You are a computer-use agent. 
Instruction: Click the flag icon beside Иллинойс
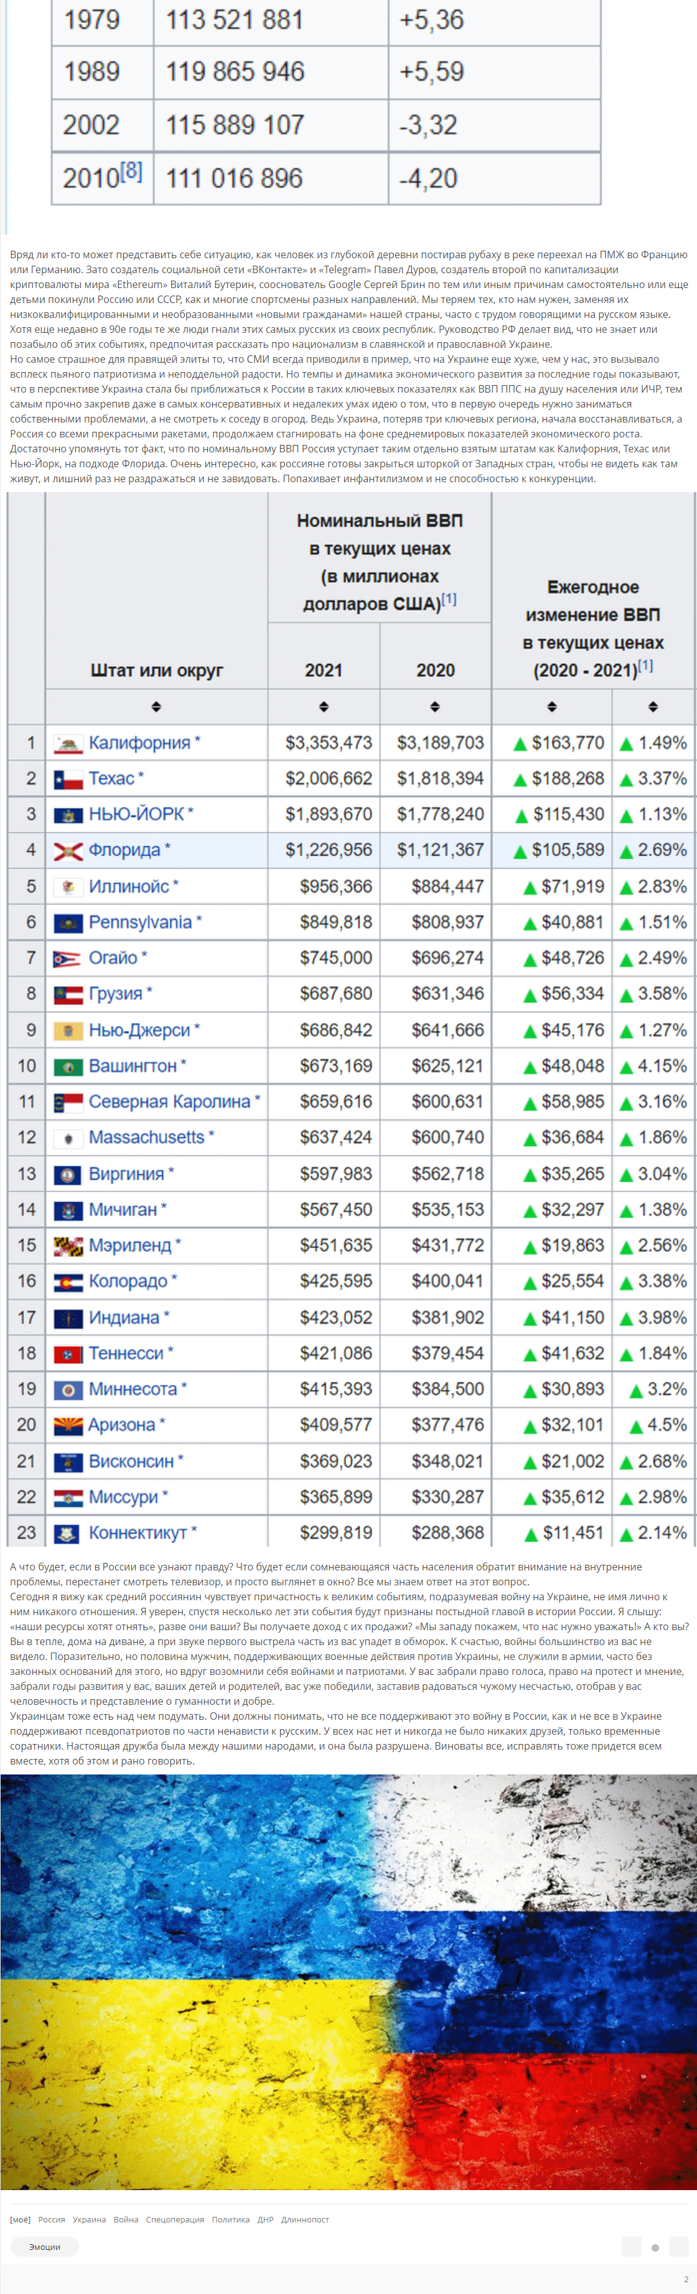[x=68, y=887]
